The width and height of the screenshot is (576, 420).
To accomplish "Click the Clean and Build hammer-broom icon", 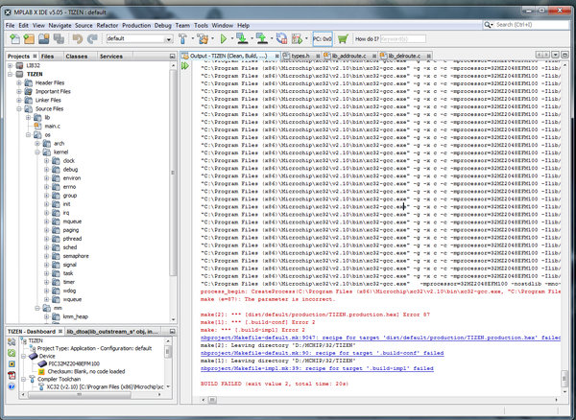I will [203, 38].
